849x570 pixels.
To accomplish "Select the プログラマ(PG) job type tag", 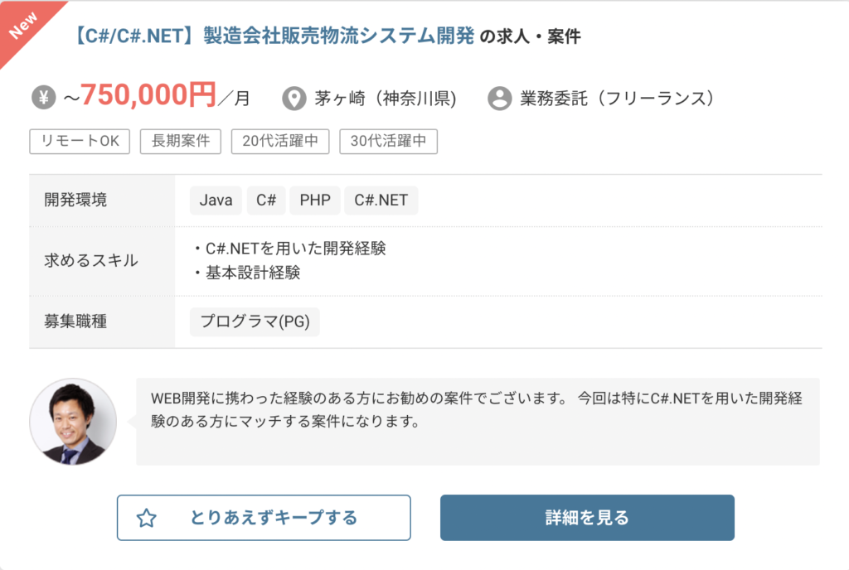I will tap(254, 322).
